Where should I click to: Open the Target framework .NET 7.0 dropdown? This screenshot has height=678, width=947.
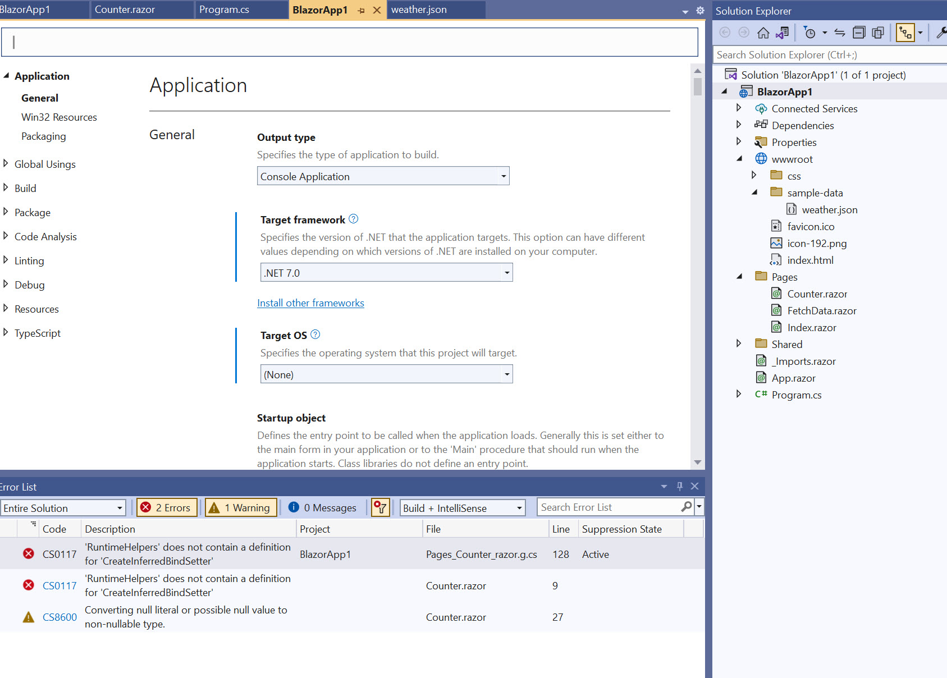click(x=387, y=273)
